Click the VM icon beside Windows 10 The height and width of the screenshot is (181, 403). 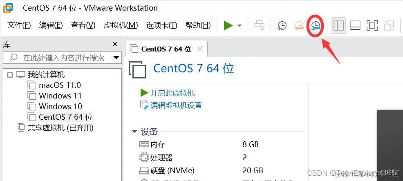pos(31,107)
